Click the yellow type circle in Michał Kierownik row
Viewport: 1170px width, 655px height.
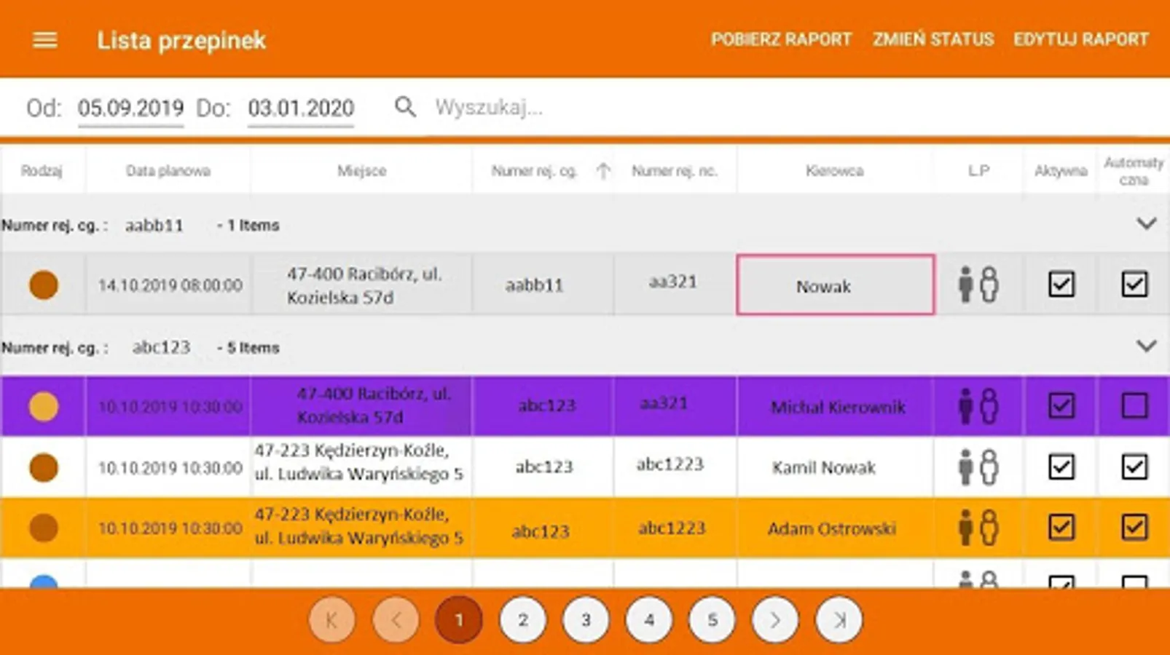44,406
